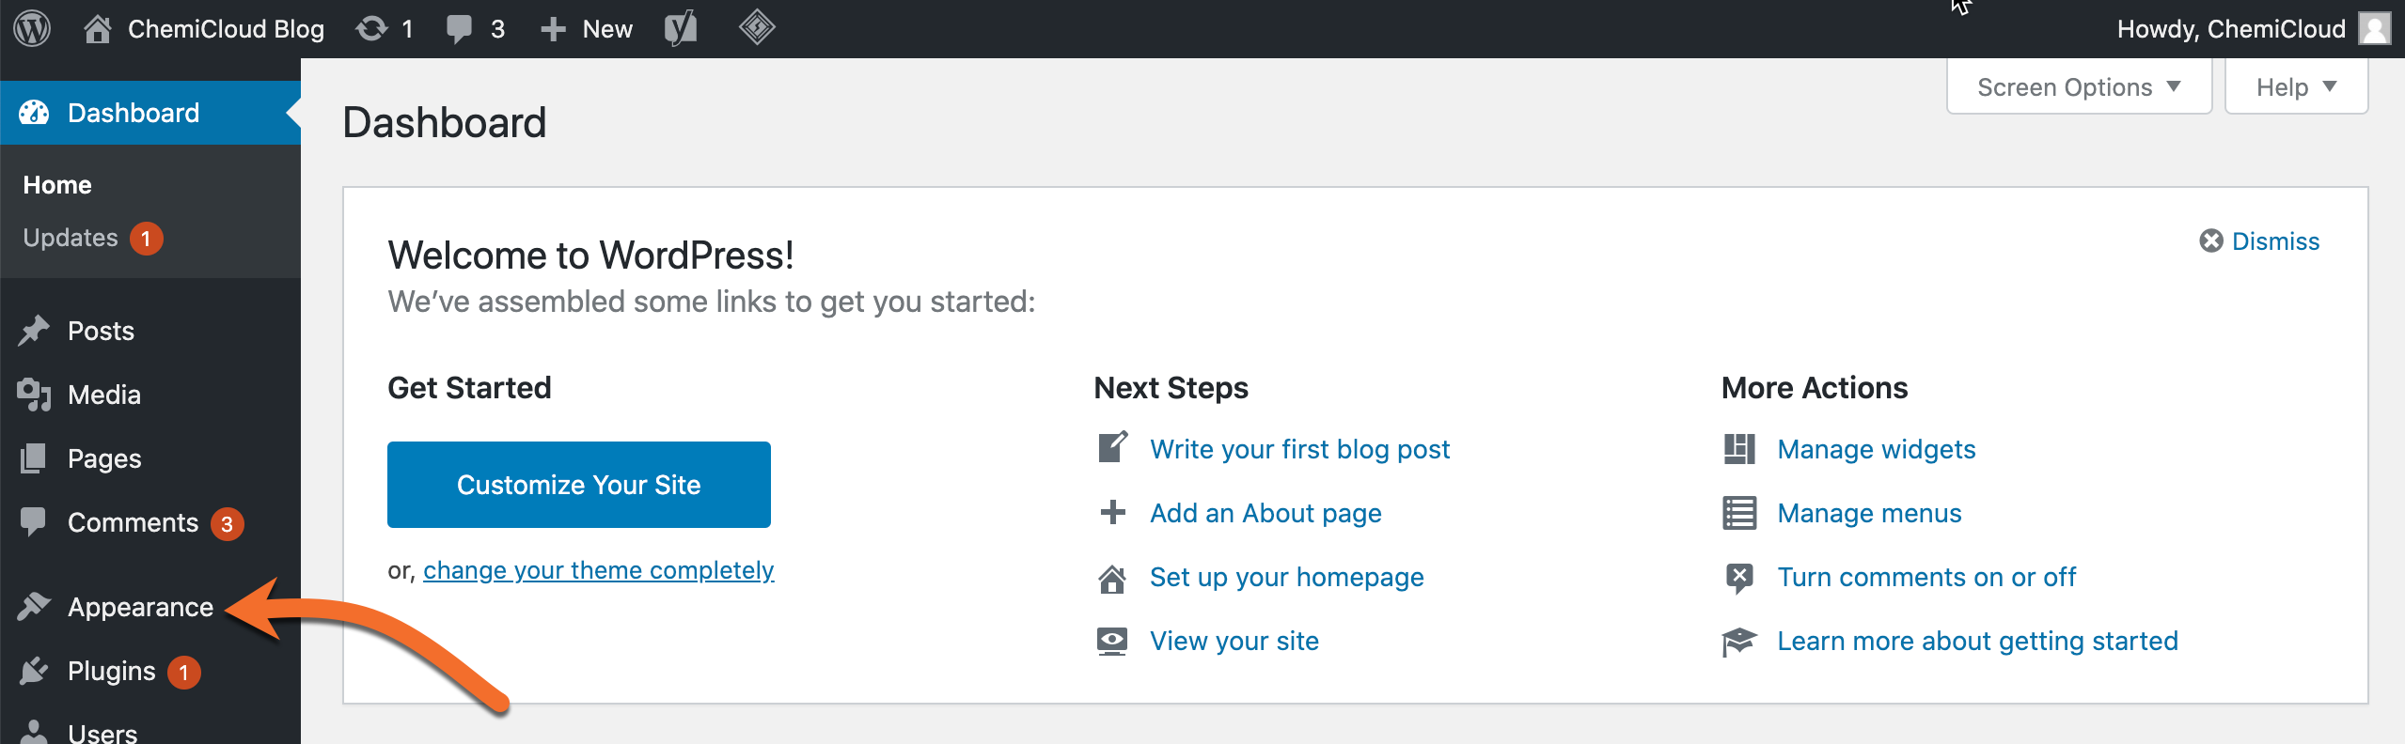Screen dimensions: 2405x744
Task: Click the diamond-shaped admin bar icon
Action: click(757, 28)
